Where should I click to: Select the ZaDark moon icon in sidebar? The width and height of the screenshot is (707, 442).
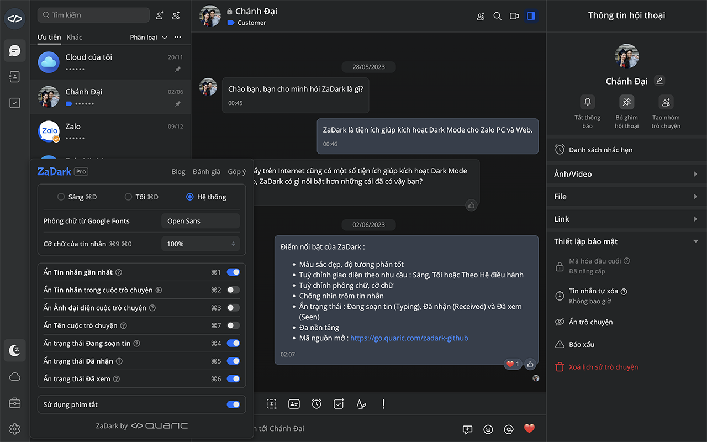pyautogui.click(x=14, y=350)
